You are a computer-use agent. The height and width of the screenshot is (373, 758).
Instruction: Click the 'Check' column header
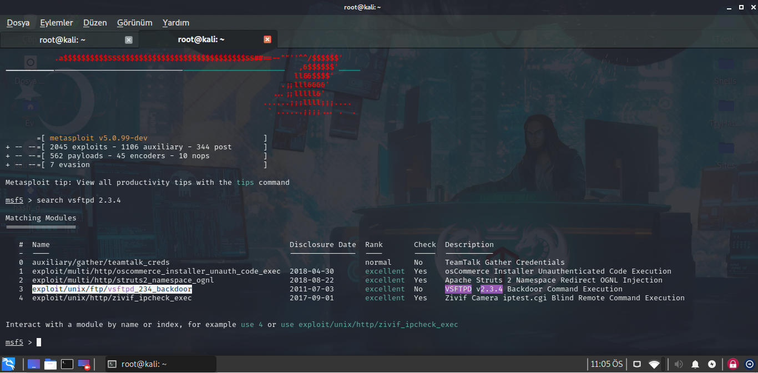[425, 245]
